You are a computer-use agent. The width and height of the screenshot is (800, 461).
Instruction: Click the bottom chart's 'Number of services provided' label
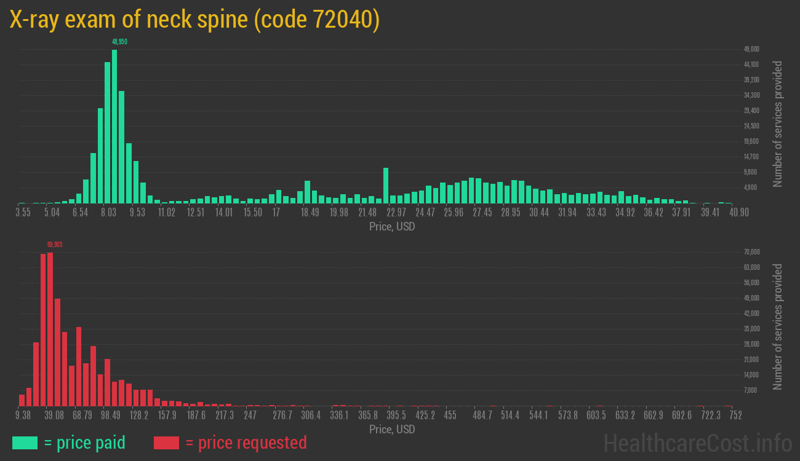click(x=778, y=326)
